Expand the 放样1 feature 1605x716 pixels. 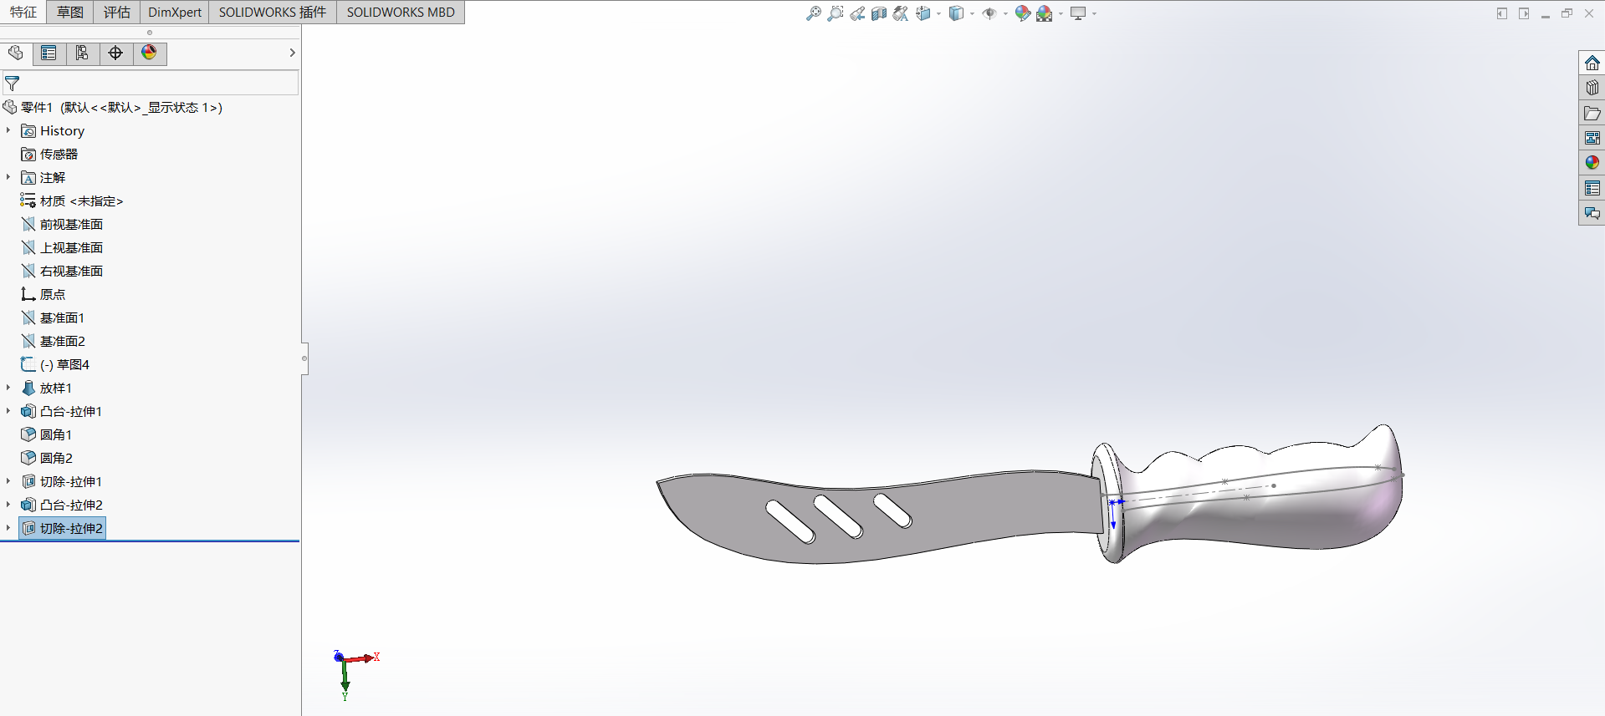(8, 388)
